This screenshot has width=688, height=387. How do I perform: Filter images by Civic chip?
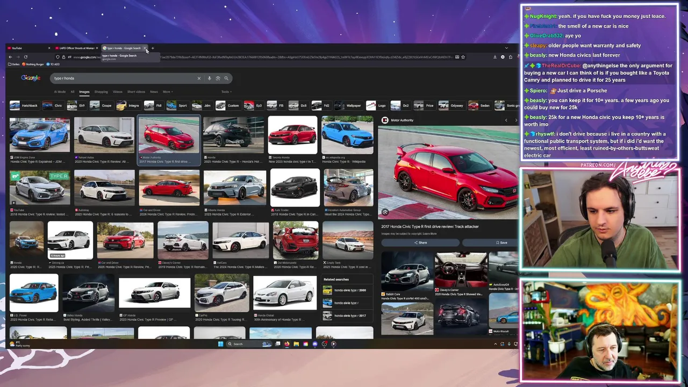53,105
